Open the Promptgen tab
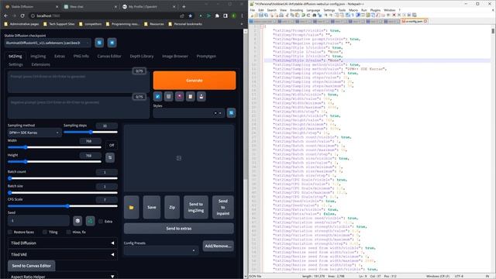 [206, 56]
